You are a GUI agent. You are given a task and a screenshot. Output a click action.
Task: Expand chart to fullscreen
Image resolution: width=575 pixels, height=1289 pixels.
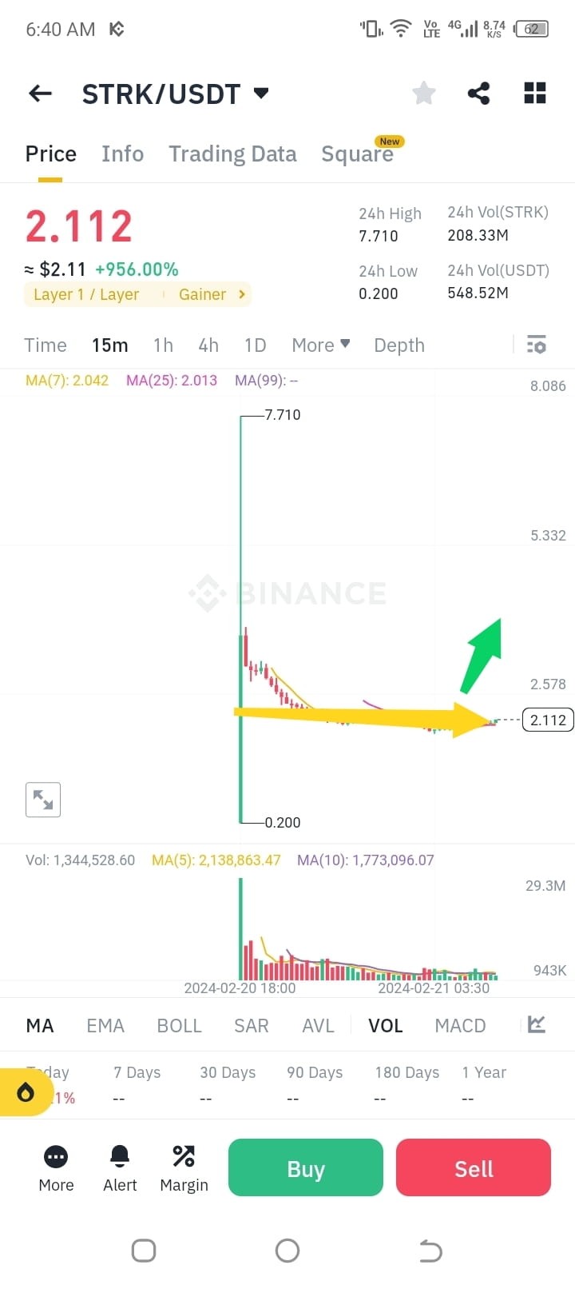coord(43,800)
